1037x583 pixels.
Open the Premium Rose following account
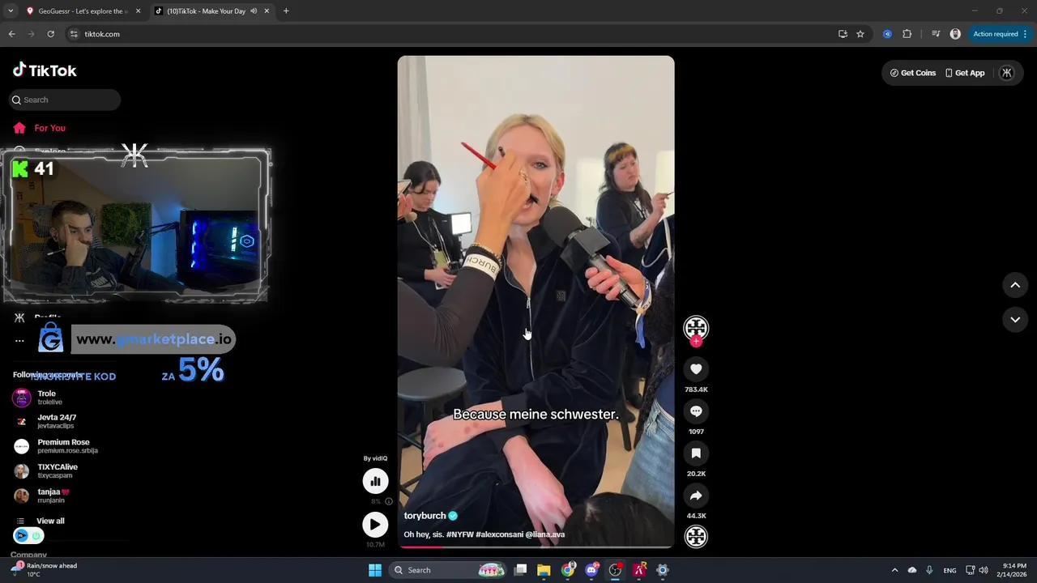pos(57,446)
